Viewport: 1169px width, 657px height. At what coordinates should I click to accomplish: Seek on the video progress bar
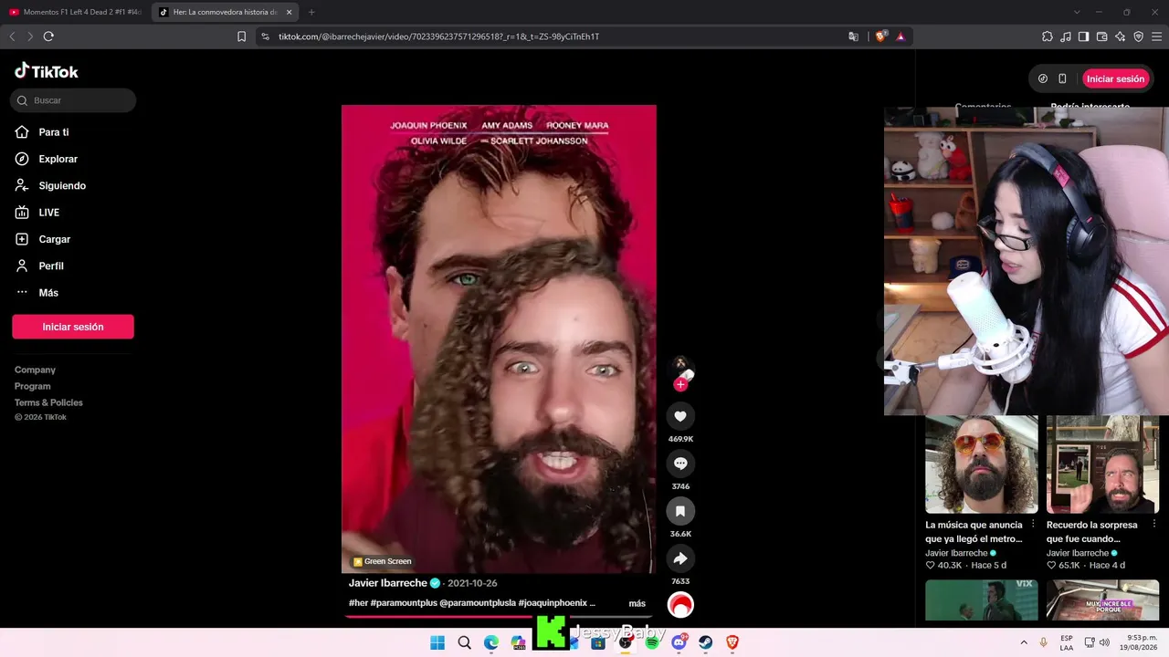click(x=499, y=617)
